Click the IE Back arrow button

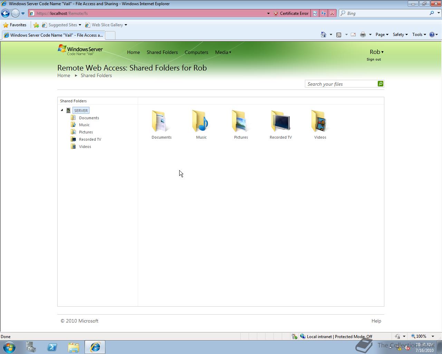click(x=6, y=13)
